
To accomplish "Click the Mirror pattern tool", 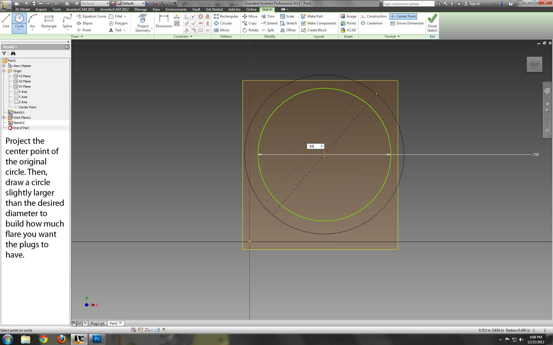I will coord(222,30).
